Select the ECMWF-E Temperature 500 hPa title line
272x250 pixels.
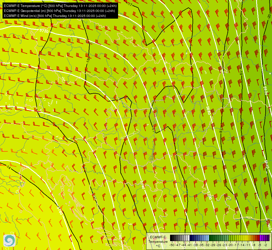click(60, 6)
